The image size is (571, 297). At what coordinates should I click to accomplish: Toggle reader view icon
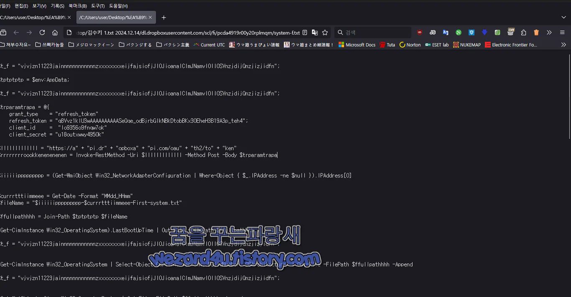pos(305,33)
